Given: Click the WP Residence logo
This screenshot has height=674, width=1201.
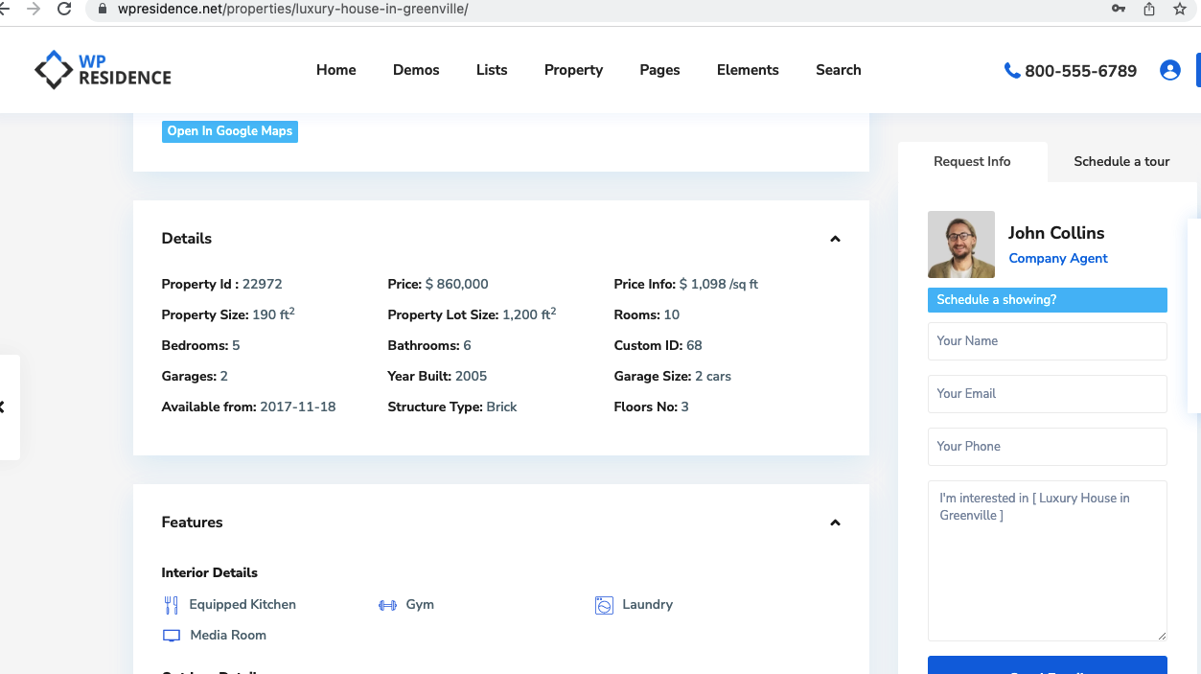Looking at the screenshot, I should click(103, 70).
